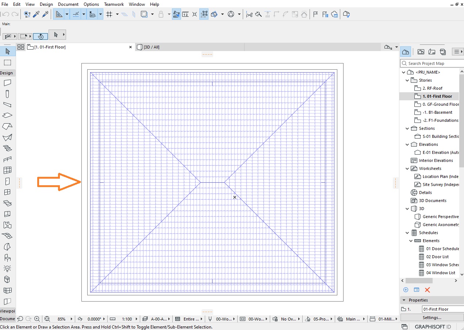Select the Curtain Wall tool
Image resolution: width=464 pixels, height=330 pixels.
8,170
